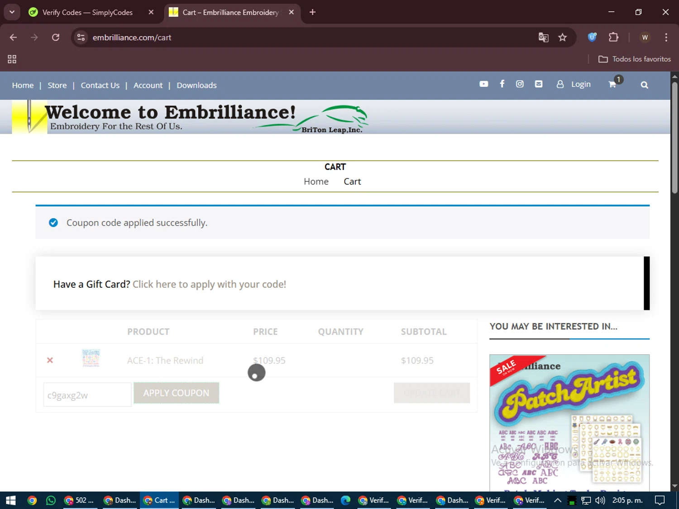Screen dimensions: 679x509
Task: Click the address bar URL embrilliance.com/cart
Action: pos(132,38)
